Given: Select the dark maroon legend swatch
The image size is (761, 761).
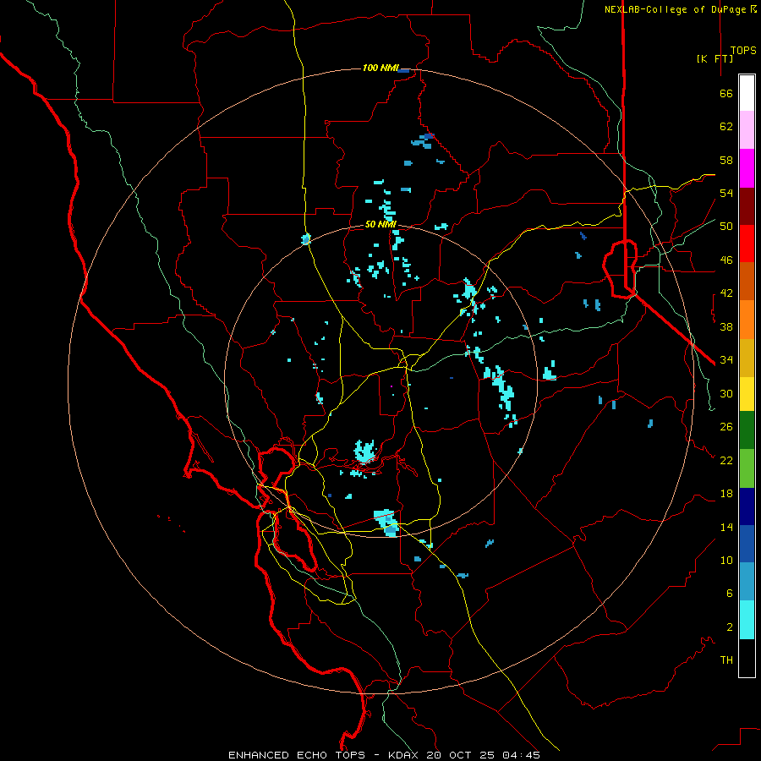Looking at the screenshot, I should [747, 206].
